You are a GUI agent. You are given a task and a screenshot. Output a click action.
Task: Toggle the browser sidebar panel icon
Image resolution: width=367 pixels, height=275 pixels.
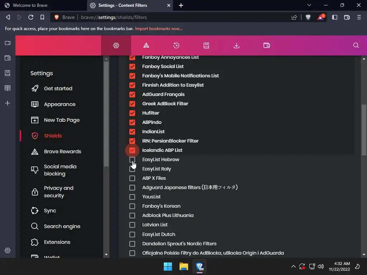pyautogui.click(x=335, y=17)
